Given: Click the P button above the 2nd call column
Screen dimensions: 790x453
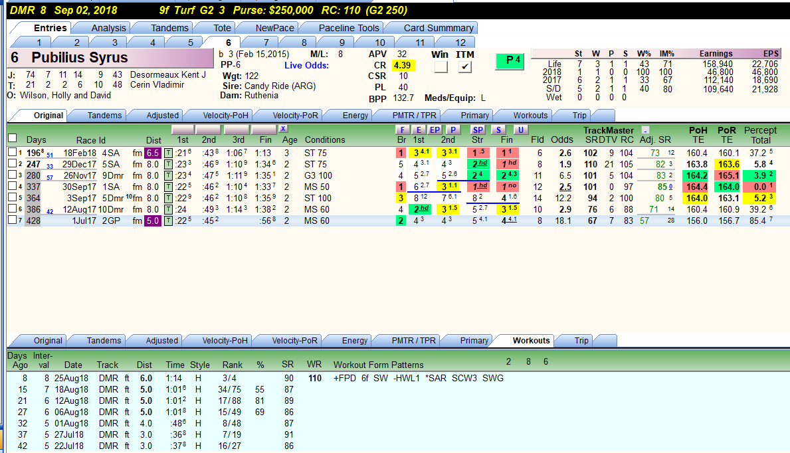Looking at the screenshot, I should coord(453,130).
